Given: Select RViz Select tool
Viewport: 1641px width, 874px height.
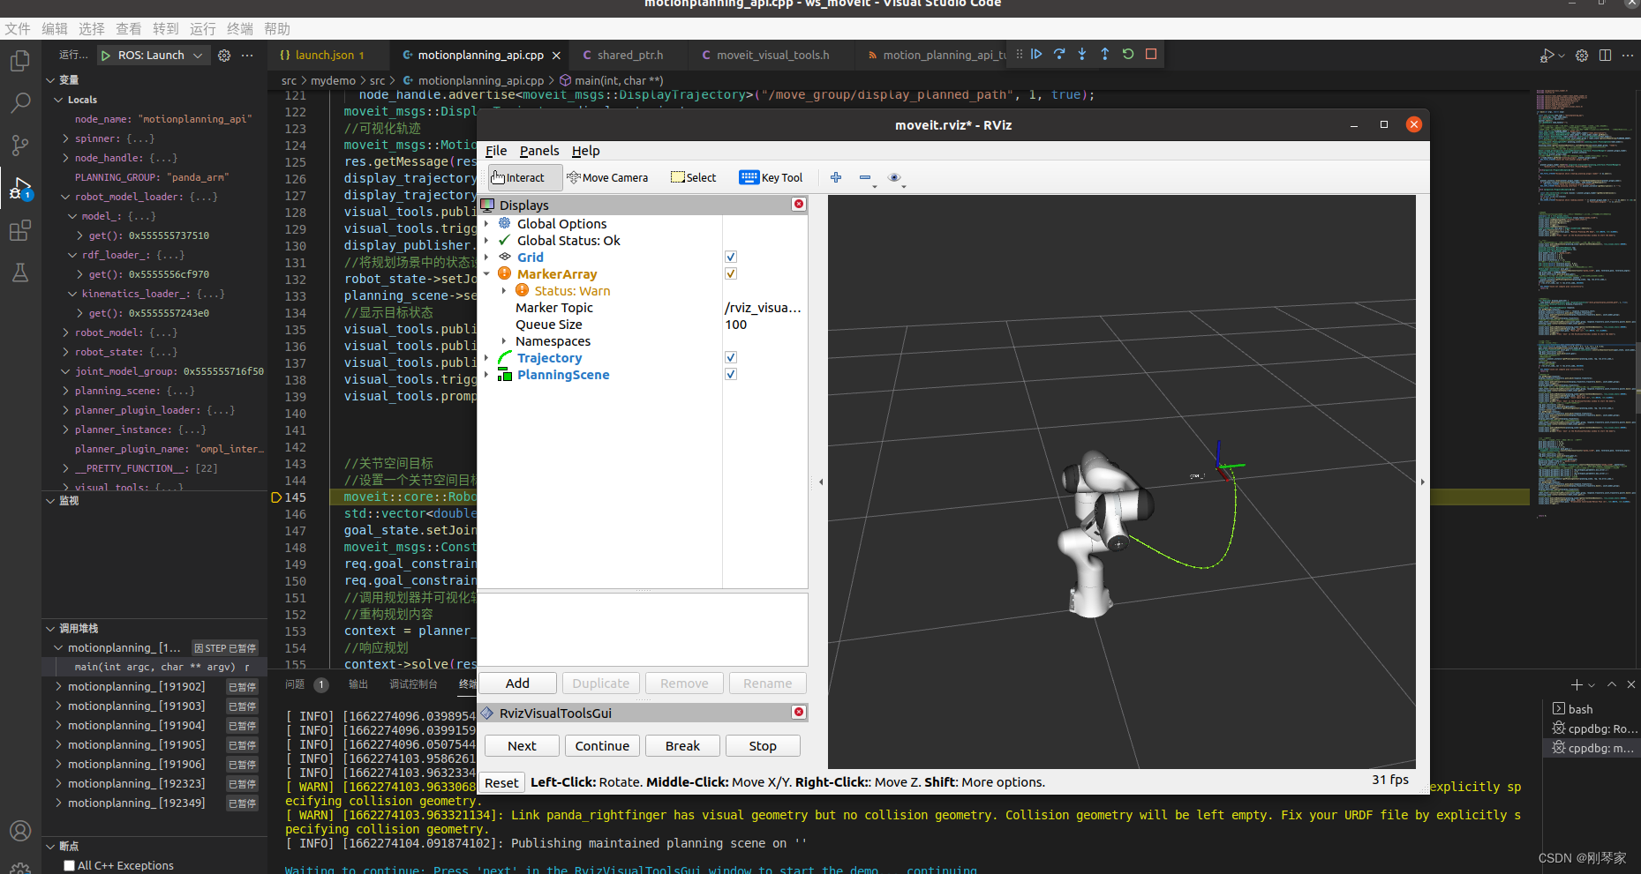Looking at the screenshot, I should coord(693,177).
